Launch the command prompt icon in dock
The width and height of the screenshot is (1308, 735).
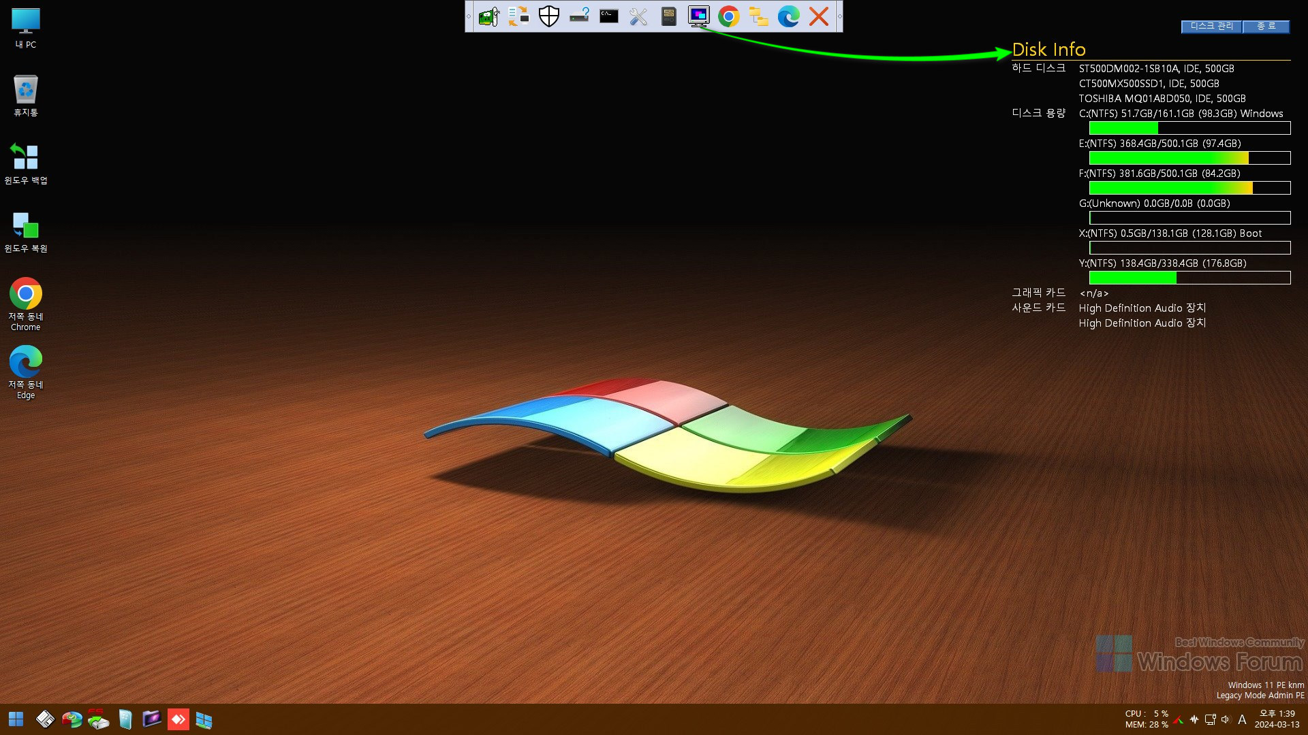point(609,16)
